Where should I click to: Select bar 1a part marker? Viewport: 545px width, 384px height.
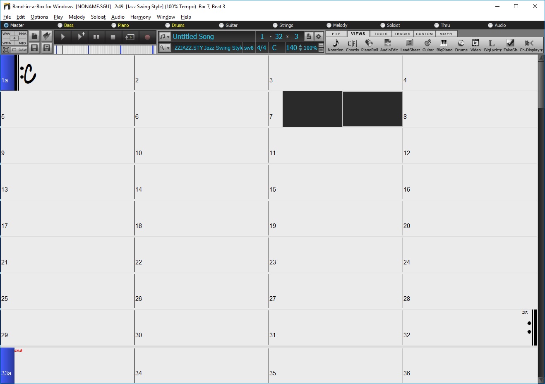7,73
